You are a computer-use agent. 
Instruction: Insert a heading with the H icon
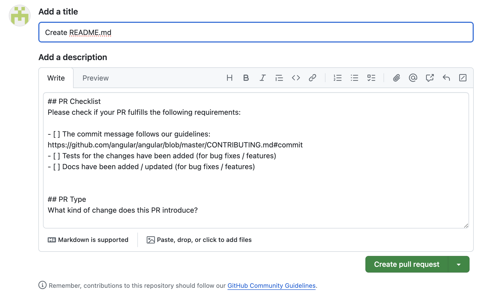click(229, 78)
